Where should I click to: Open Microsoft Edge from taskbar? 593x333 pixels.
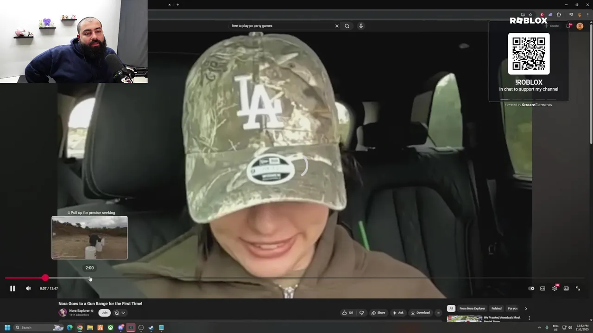point(70,327)
